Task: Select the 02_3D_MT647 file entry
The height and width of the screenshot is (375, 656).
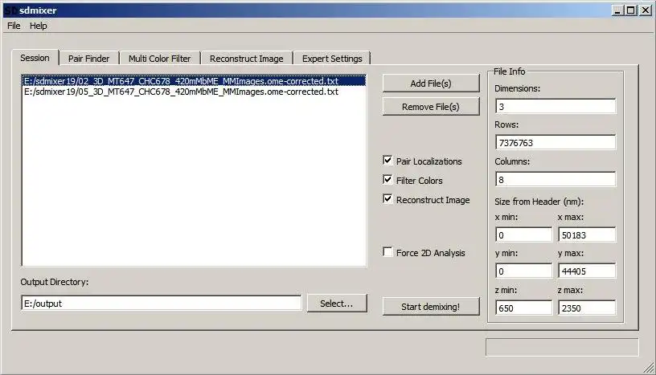Action: click(194, 80)
